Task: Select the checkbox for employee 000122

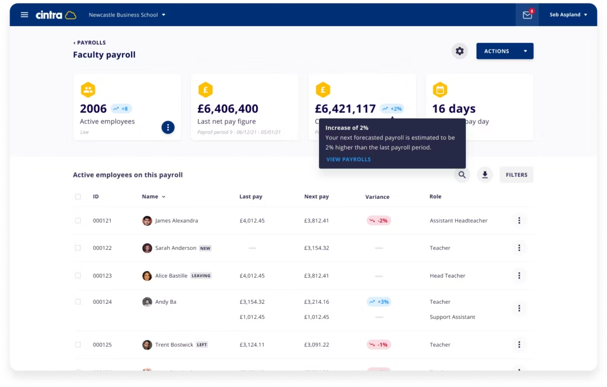Action: click(x=78, y=248)
